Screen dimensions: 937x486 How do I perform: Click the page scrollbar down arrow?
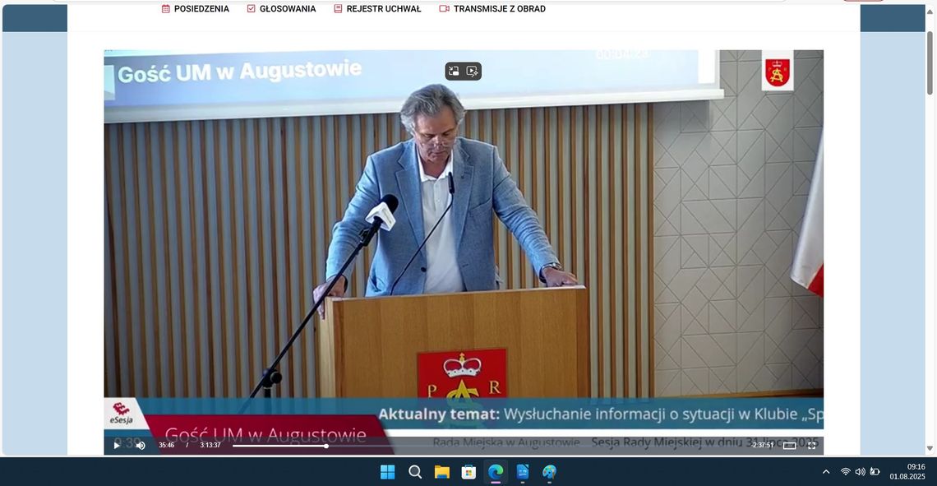click(x=930, y=448)
